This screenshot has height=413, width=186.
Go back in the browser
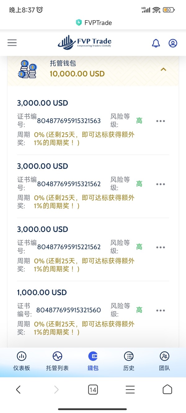click(x=18, y=389)
